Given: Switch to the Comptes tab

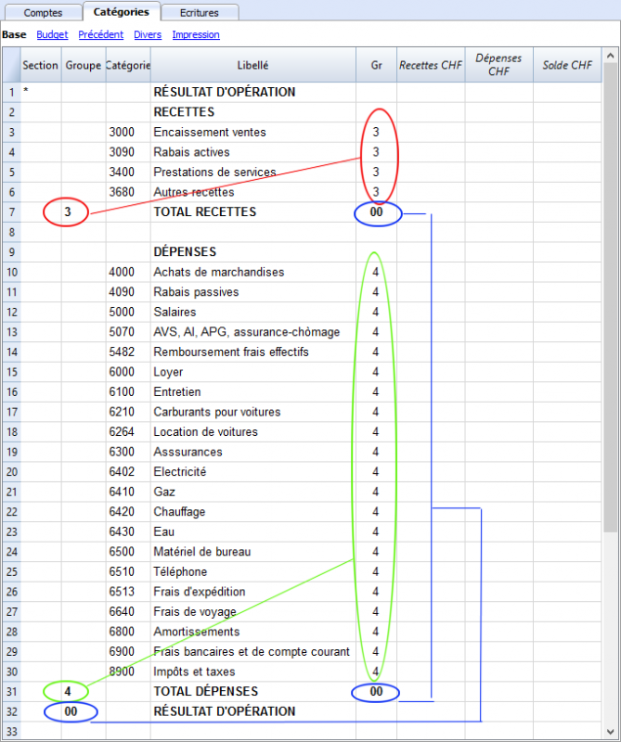Looking at the screenshot, I should [43, 13].
